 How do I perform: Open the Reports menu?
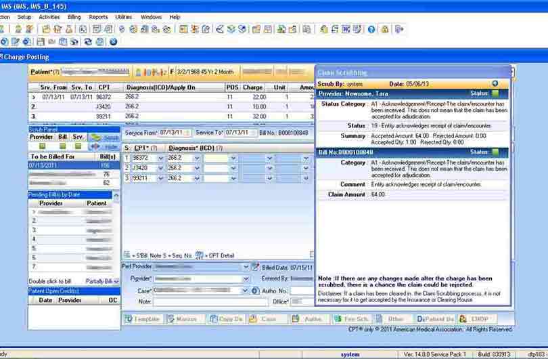(x=98, y=17)
